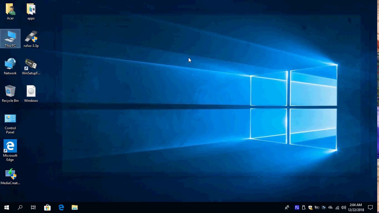
Task: Open Wi-Fi network flyout
Action: click(337, 207)
